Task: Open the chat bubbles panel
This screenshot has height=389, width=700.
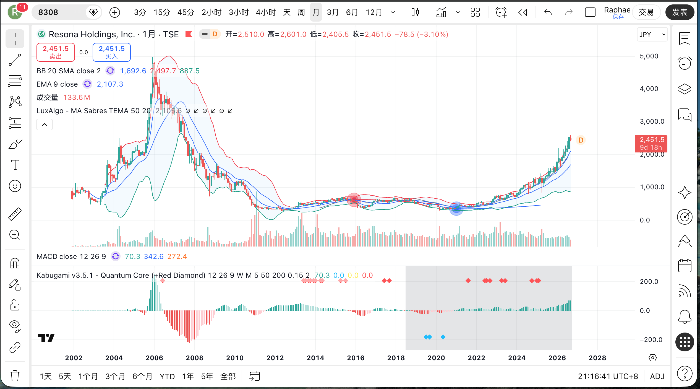Action: coord(685,115)
